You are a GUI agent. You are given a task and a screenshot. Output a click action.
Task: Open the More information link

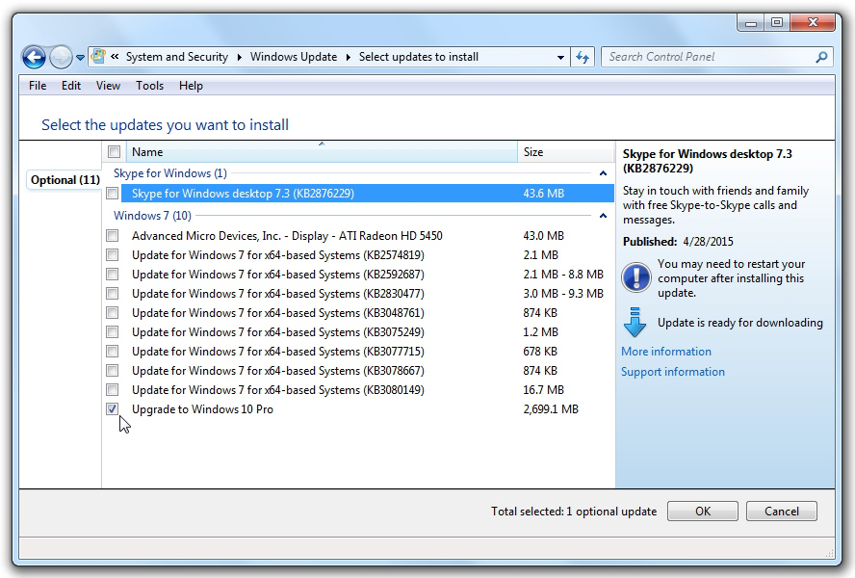point(666,352)
